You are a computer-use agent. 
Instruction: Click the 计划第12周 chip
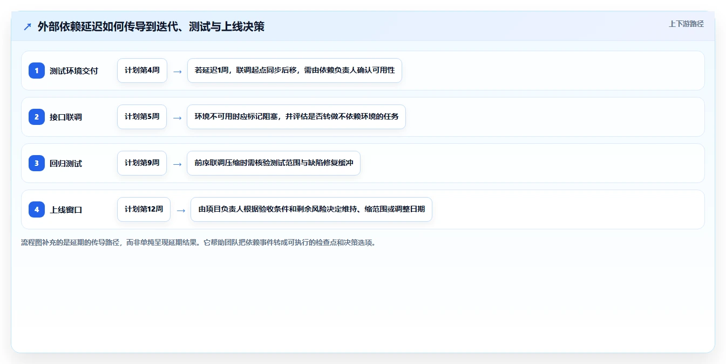point(144,209)
